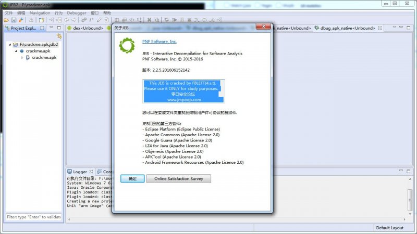This screenshot has height=234, width=417.
Task: Open the 窗口 menu
Action: point(95,12)
